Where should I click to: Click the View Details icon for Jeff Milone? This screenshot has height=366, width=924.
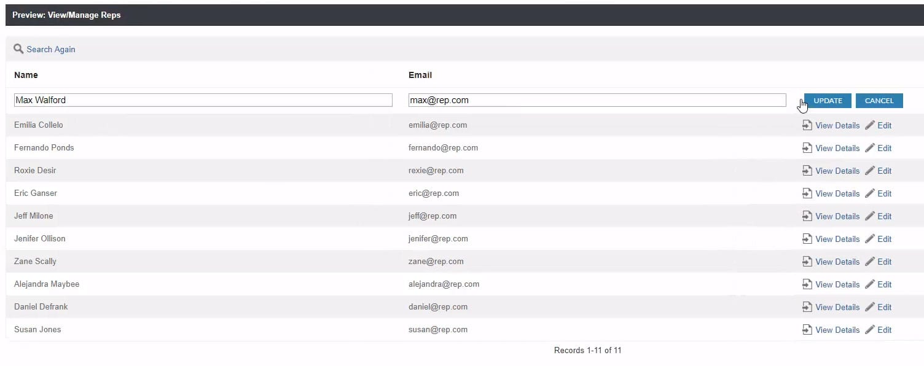pyautogui.click(x=807, y=216)
